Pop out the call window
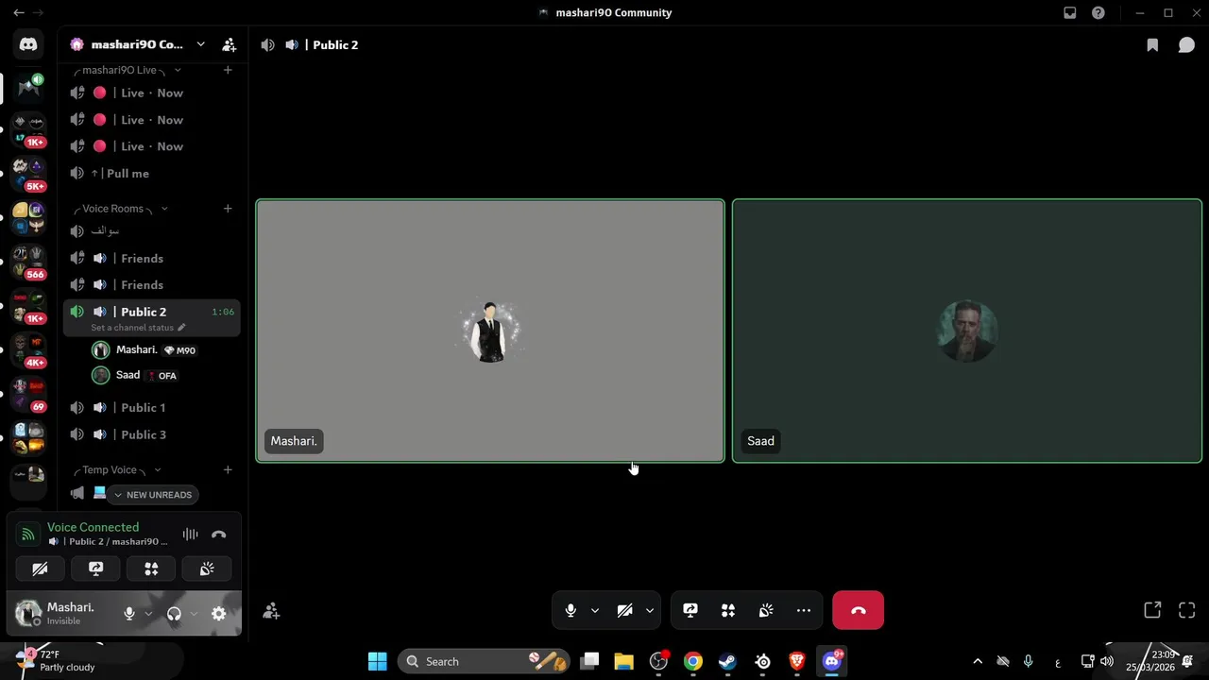The width and height of the screenshot is (1209, 680). pyautogui.click(x=1152, y=610)
